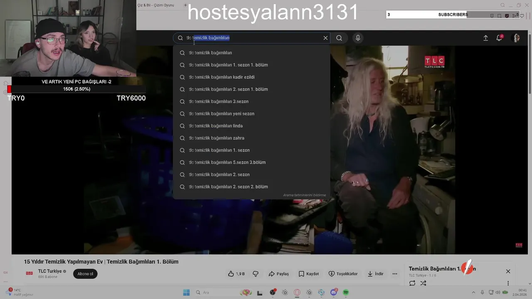Click the YouTube search magnifier button
This screenshot has width=532, height=299.
coord(339,38)
